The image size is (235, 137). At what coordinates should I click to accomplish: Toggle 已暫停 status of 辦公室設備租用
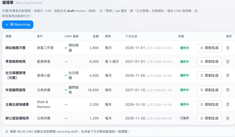pos(184,118)
